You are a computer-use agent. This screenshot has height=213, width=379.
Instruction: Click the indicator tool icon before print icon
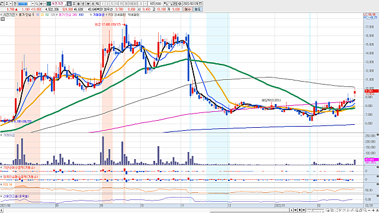point(165,4)
